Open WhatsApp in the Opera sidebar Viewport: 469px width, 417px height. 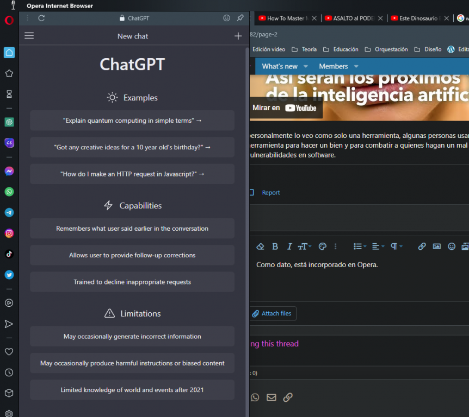coord(9,192)
